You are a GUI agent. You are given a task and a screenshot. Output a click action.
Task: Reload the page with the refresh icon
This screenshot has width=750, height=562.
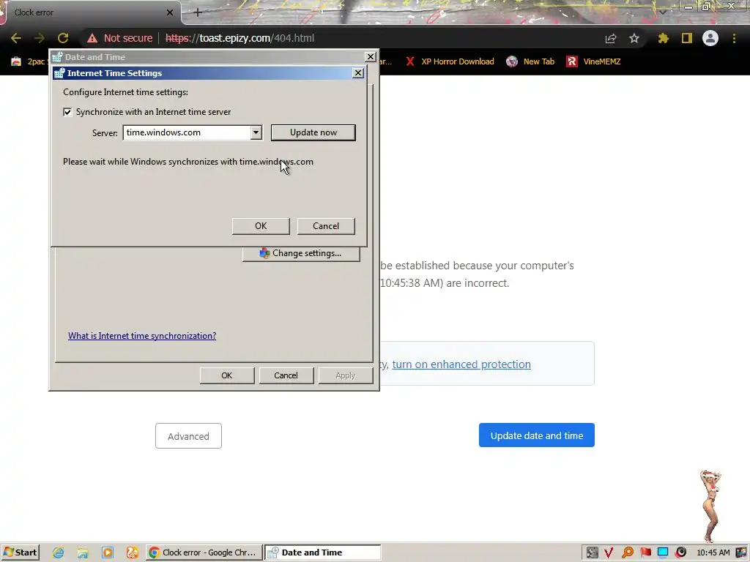63,38
